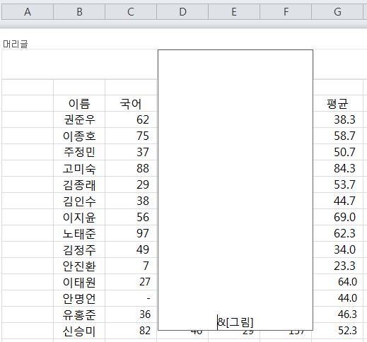Viewport: 367px width, 342px height.
Task: Select the name cell 김인수
Action: coord(79,201)
